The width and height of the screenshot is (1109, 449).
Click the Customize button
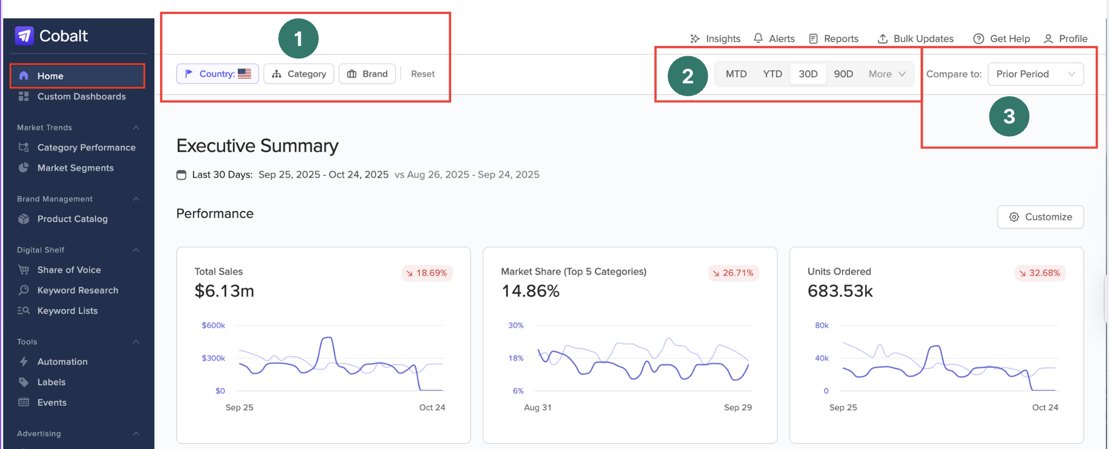(1040, 217)
